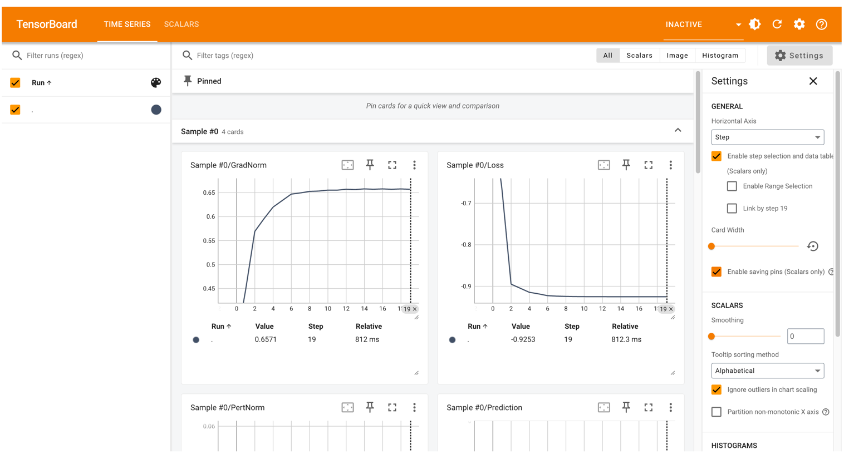Click the TensorBoard logo title

pos(47,24)
